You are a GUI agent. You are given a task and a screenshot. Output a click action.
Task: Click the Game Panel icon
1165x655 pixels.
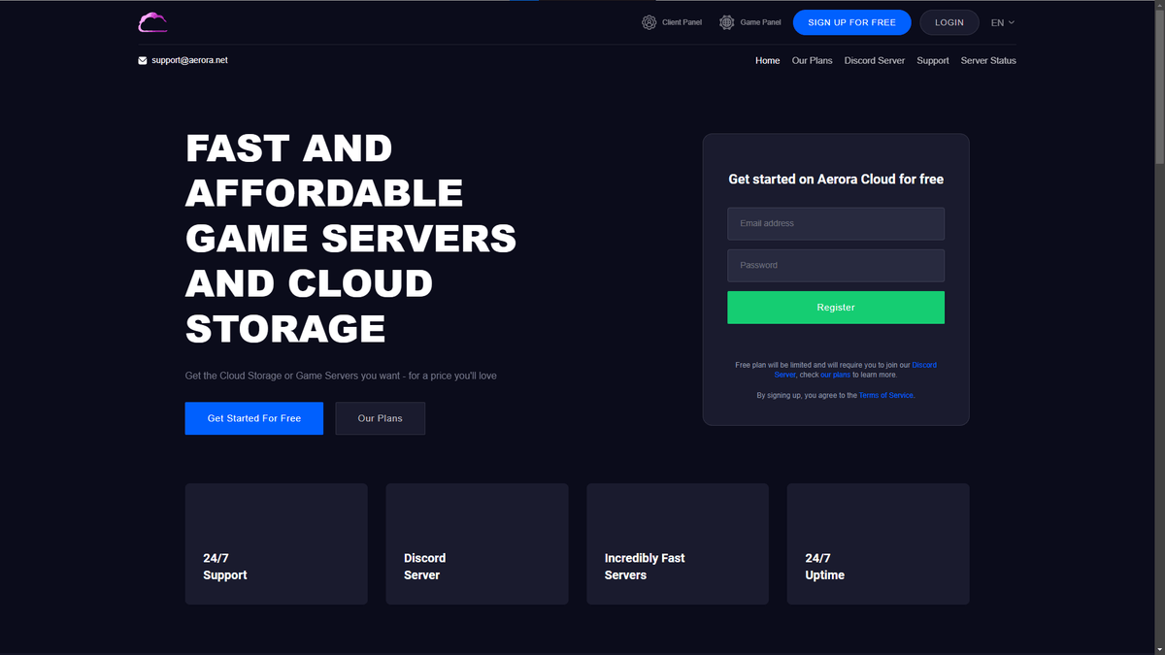coord(727,22)
